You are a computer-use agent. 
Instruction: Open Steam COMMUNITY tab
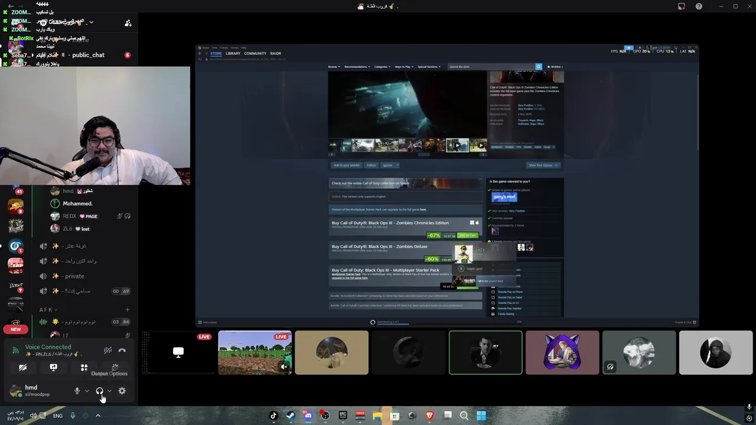[x=255, y=54]
